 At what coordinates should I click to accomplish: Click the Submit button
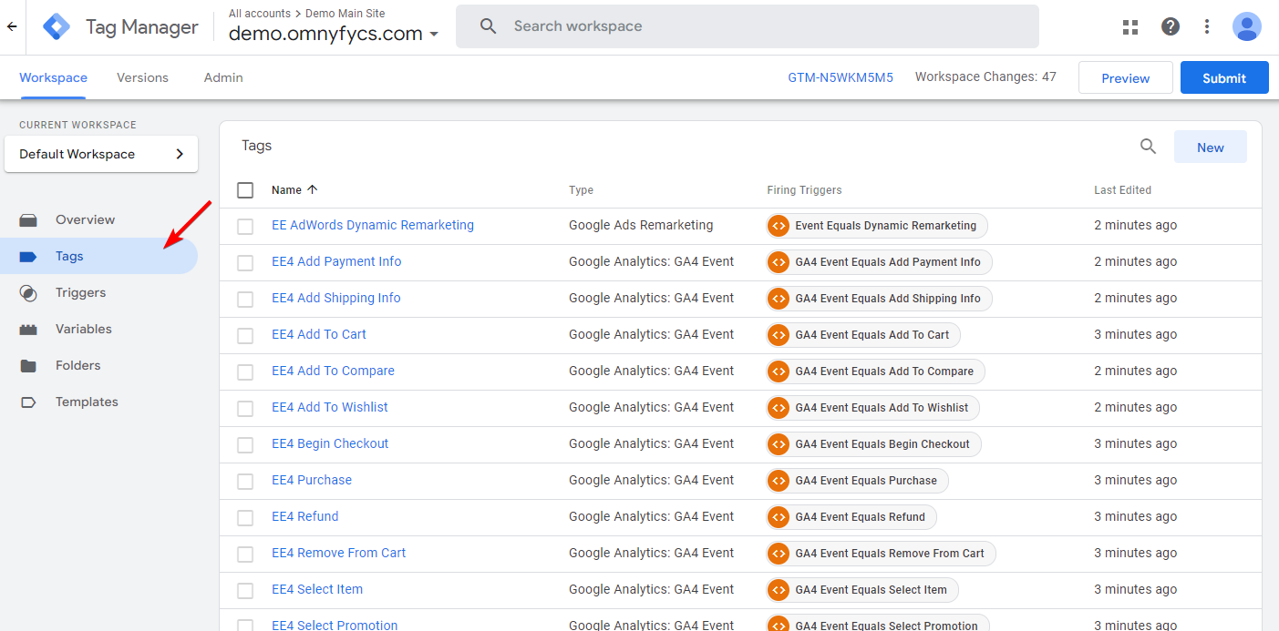[x=1224, y=77]
